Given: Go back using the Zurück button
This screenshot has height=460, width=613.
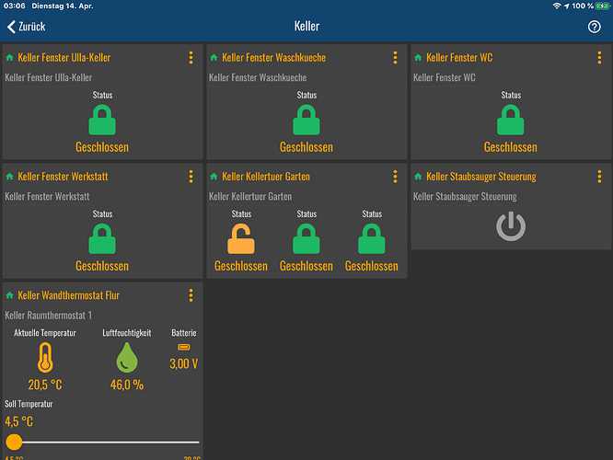Looking at the screenshot, I should click(27, 27).
